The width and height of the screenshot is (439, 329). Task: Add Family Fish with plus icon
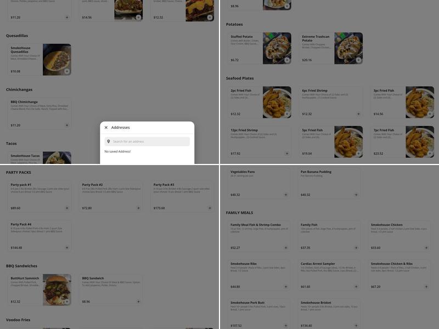point(356,248)
